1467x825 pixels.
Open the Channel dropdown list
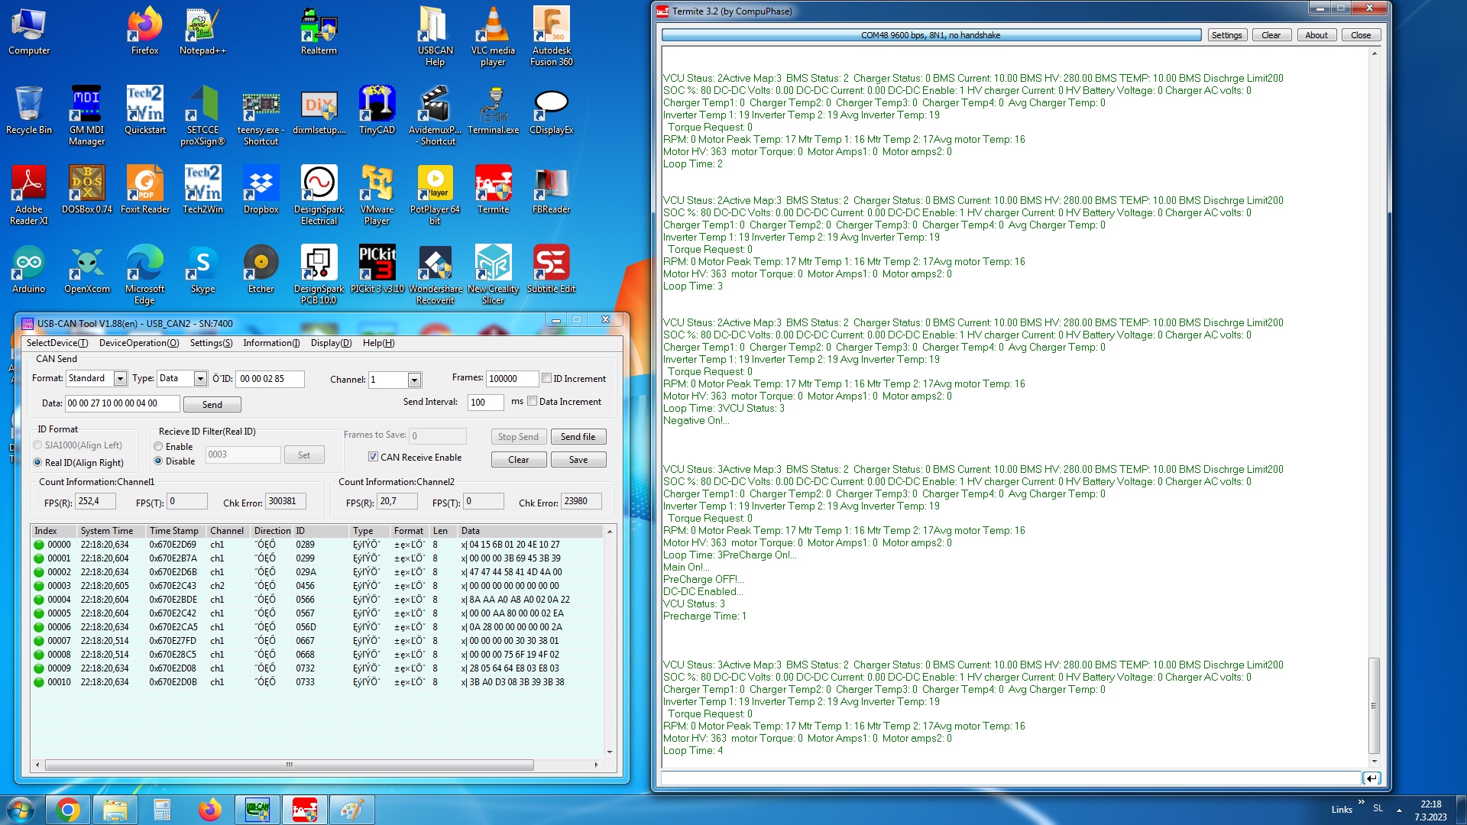414,380
